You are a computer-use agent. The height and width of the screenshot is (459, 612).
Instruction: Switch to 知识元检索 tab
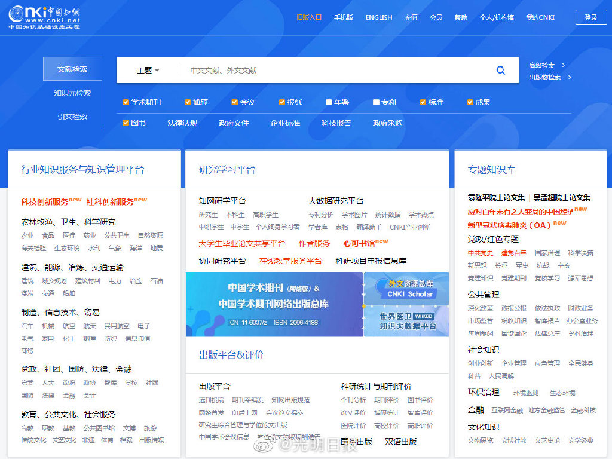pyautogui.click(x=72, y=93)
